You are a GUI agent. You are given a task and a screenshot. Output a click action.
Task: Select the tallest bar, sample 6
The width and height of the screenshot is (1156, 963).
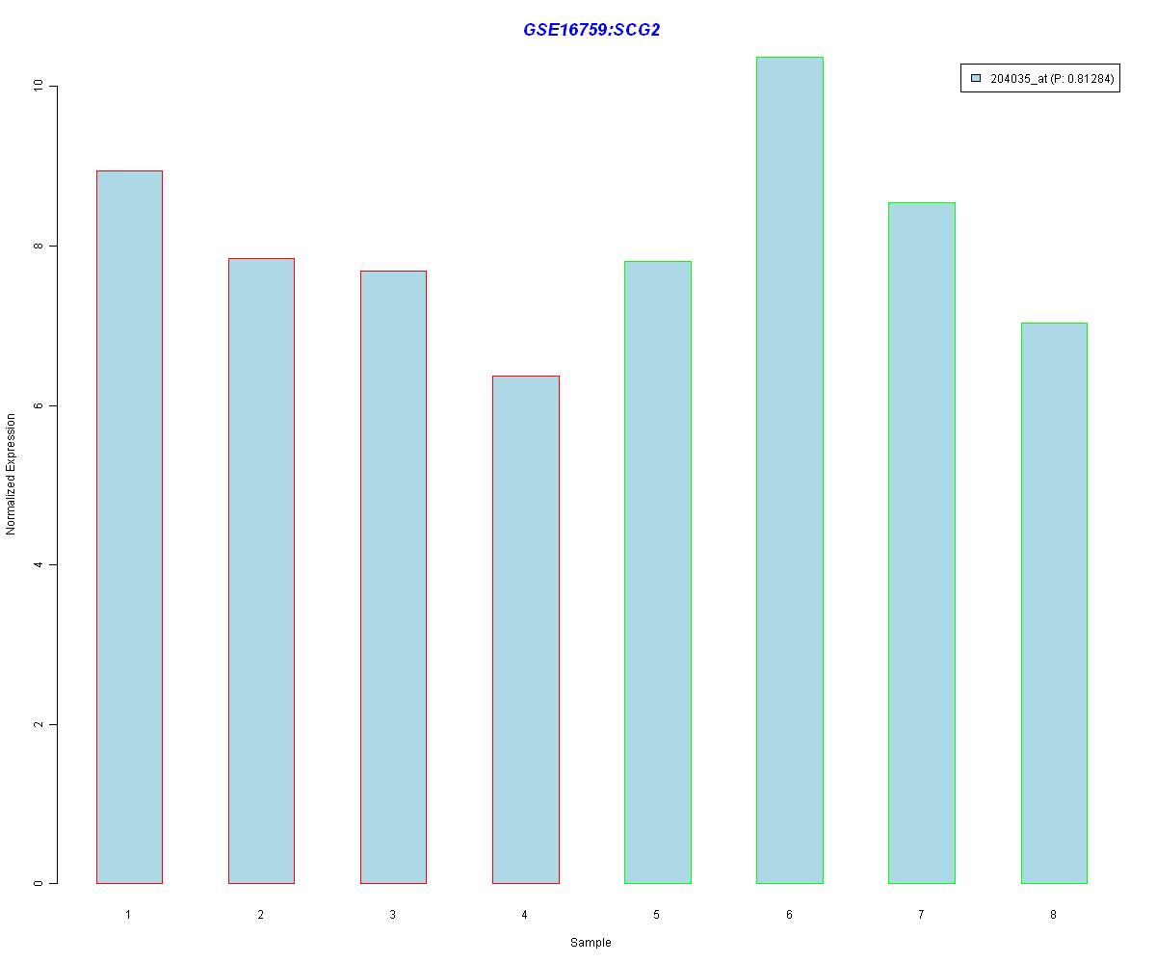click(x=790, y=470)
